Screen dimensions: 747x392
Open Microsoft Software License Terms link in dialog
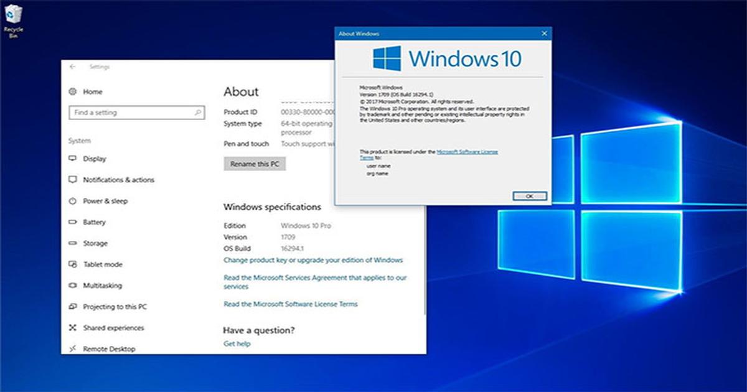click(467, 151)
